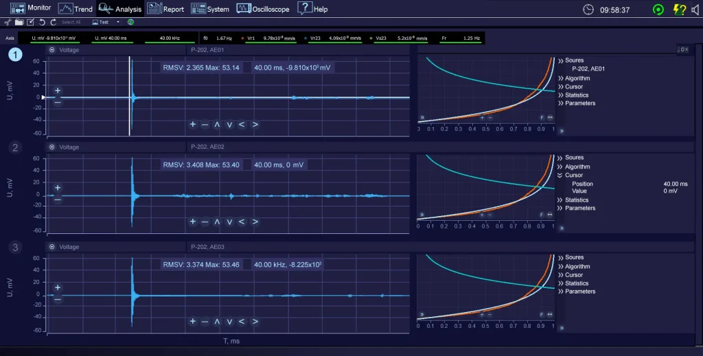
Task: Click the right arrow under AE02 waveform
Action: pyautogui.click(x=255, y=222)
